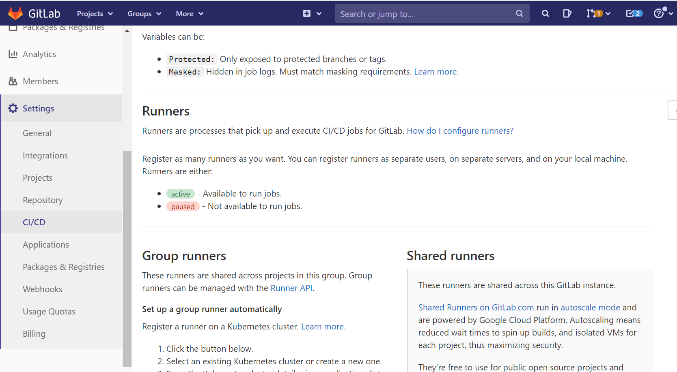Click the magnifier icon inside search box

(519, 14)
